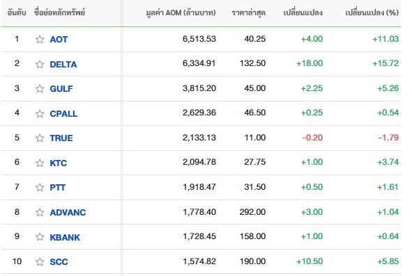This screenshot has height=276, width=412.
Task: Open the AOT stock link
Action: [59, 40]
